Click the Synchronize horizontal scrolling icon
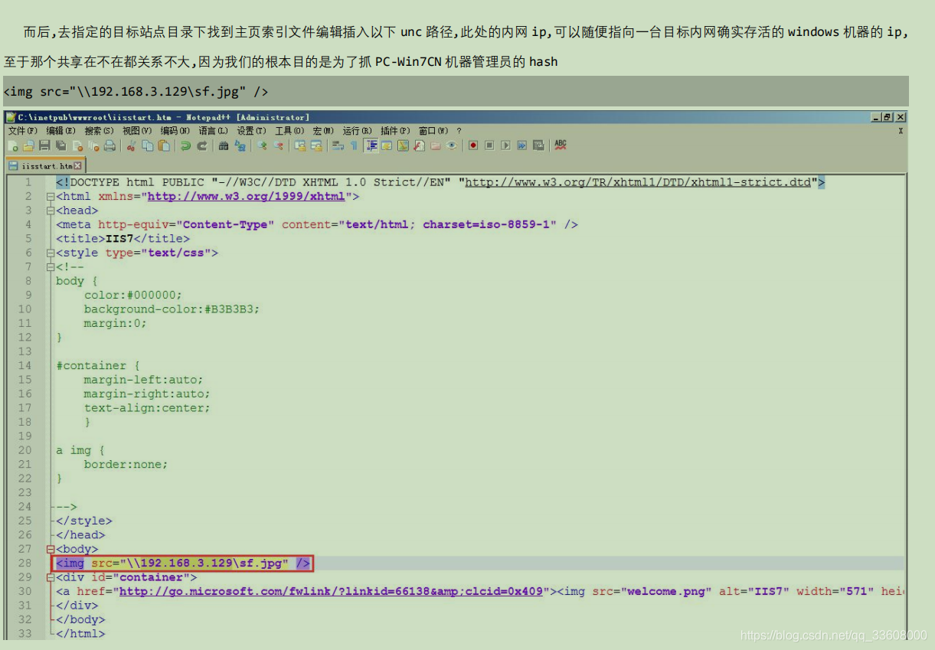The image size is (935, 650). tap(316, 145)
